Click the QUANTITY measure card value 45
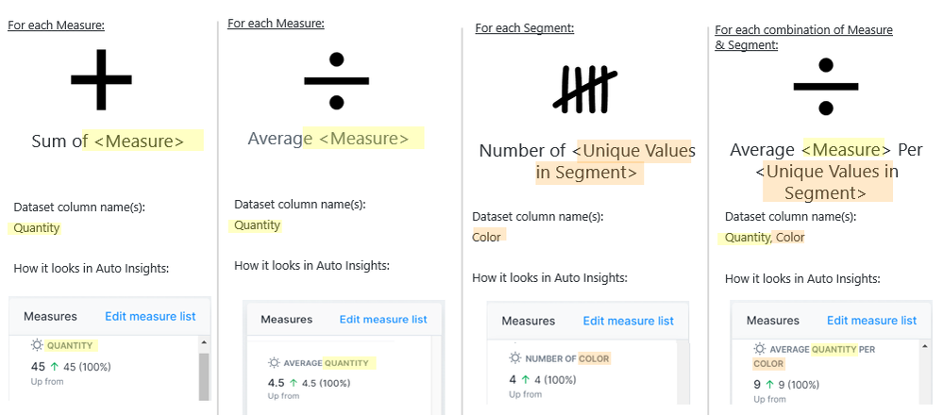This screenshot has height=415, width=943. tap(38, 366)
